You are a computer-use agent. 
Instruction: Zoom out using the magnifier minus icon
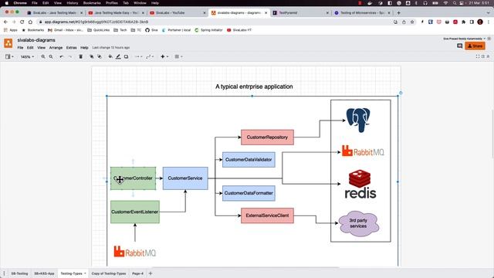51,56
